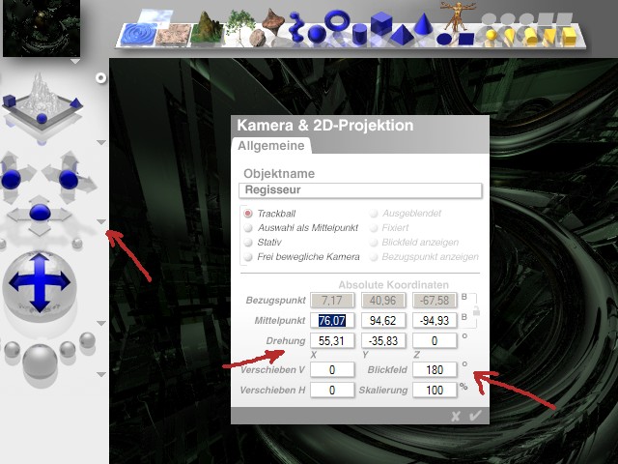
Task: Create a yellow cylinder light
Action: click(x=530, y=37)
